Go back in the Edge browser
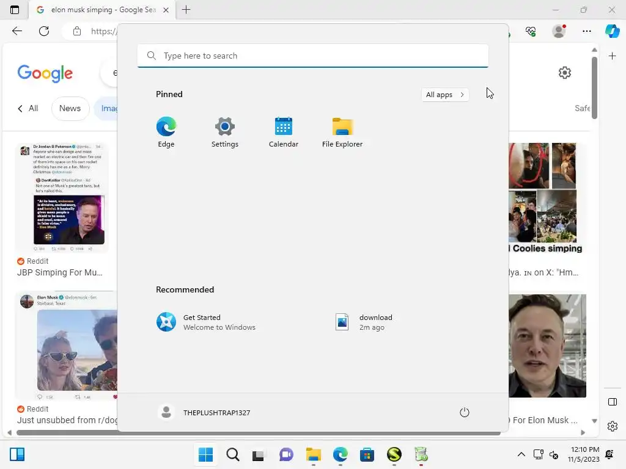The image size is (626, 469). point(17,31)
